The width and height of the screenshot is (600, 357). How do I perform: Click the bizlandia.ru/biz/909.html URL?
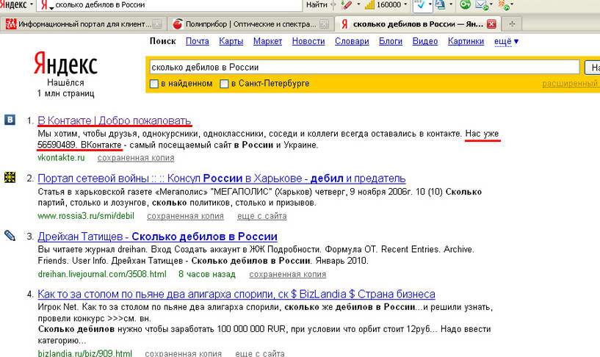point(85,353)
